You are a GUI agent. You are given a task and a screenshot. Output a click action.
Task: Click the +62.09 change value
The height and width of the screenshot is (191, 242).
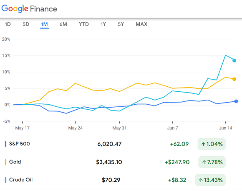[x=179, y=144]
